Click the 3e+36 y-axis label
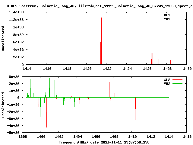The width and height of the screenshot is (193, 145). coord(14,77)
